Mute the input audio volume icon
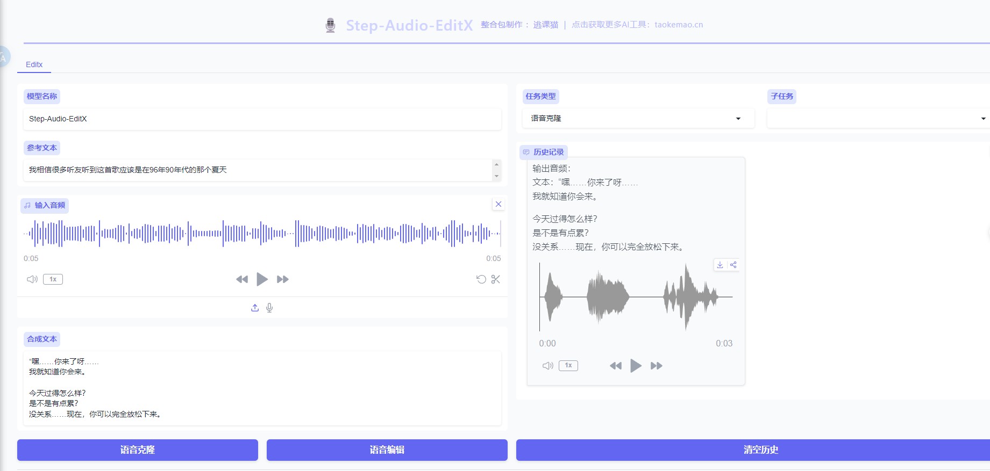This screenshot has width=990, height=471. click(32, 279)
